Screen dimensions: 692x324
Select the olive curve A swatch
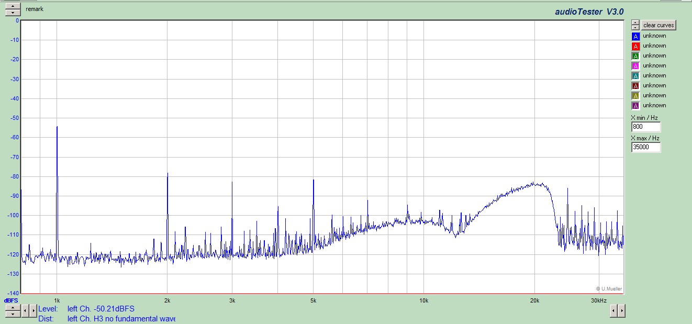point(635,96)
